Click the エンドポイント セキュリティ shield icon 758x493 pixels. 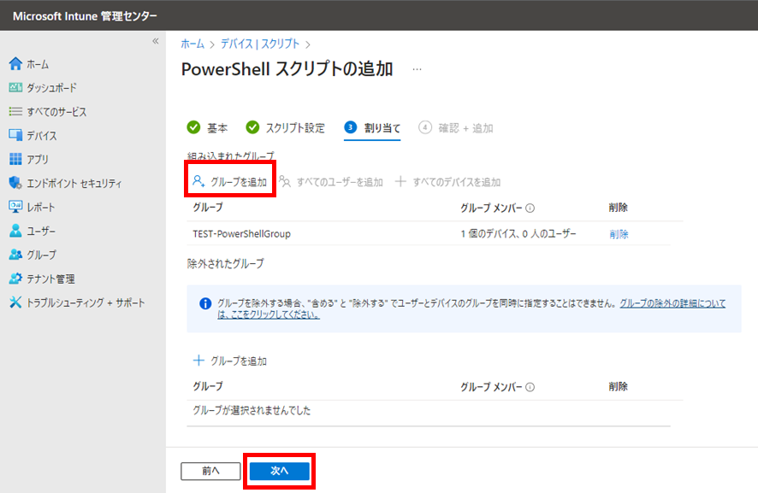(15, 183)
